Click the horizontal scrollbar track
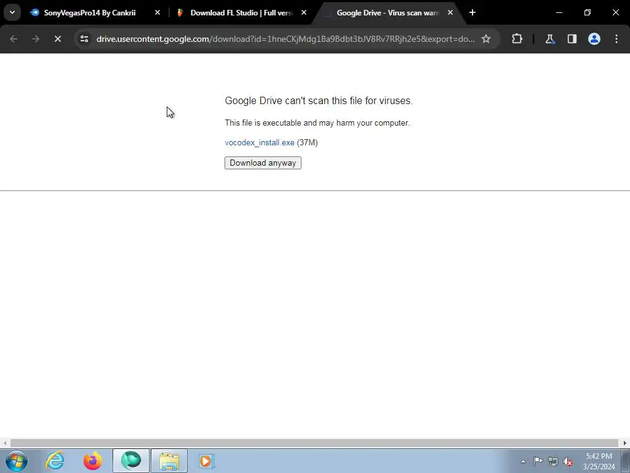The width and height of the screenshot is (630, 473). tap(314, 443)
